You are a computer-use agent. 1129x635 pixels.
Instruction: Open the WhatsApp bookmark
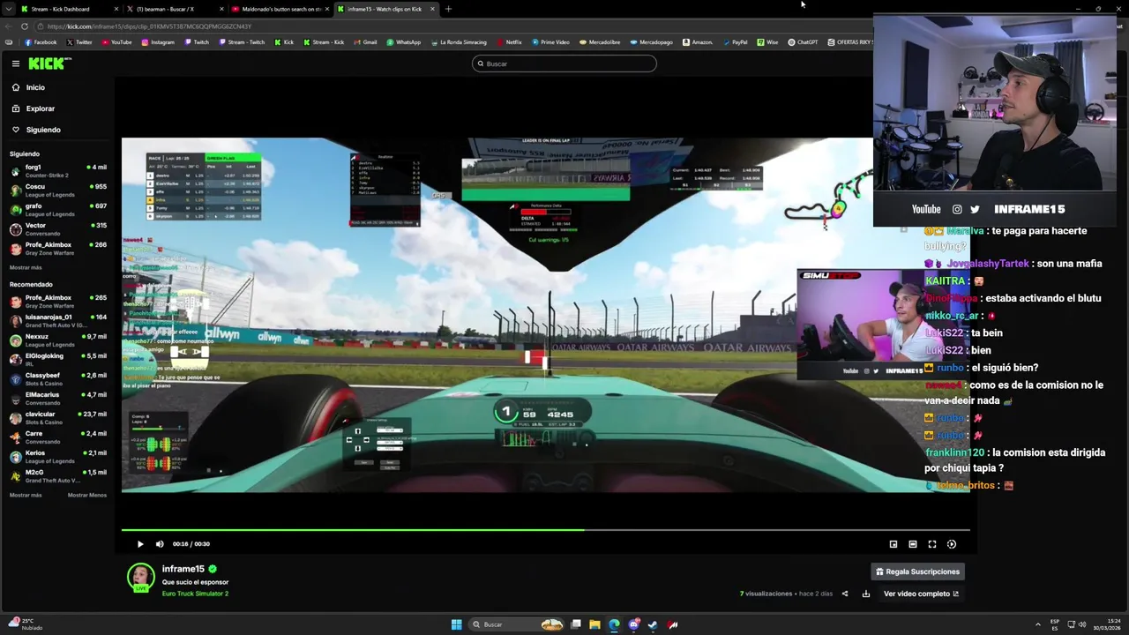(x=404, y=42)
